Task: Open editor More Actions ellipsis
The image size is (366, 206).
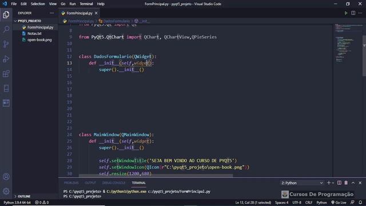Action: click(360, 13)
